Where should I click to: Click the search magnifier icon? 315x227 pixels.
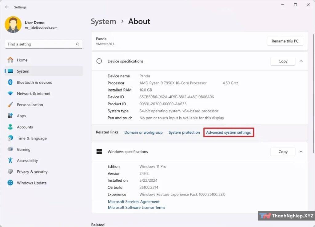coord(78,44)
